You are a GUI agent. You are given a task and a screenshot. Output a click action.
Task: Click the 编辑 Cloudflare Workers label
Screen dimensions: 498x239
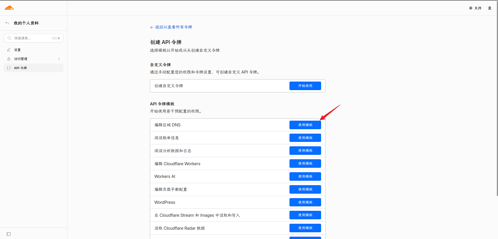[x=177, y=164]
